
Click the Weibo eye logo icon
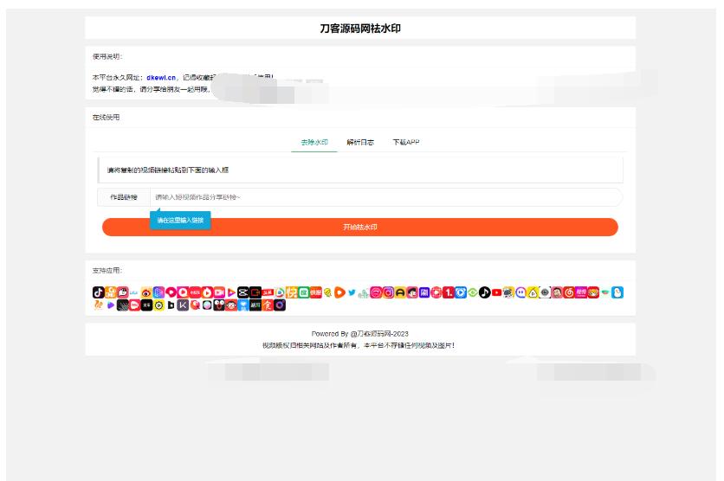pyautogui.click(x=146, y=292)
